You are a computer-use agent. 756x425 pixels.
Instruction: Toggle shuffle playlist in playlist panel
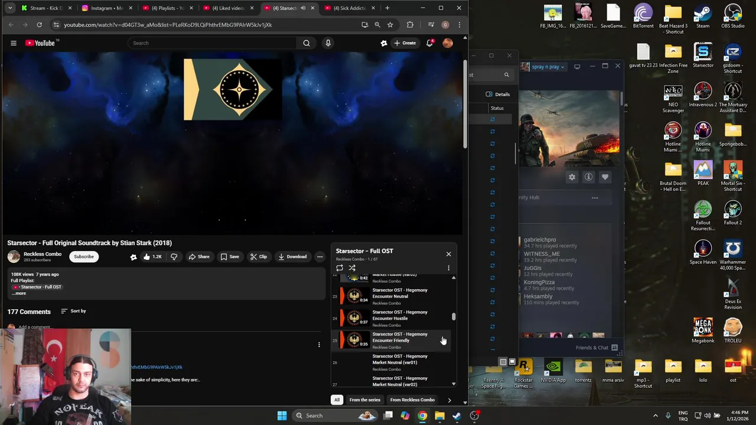click(352, 268)
